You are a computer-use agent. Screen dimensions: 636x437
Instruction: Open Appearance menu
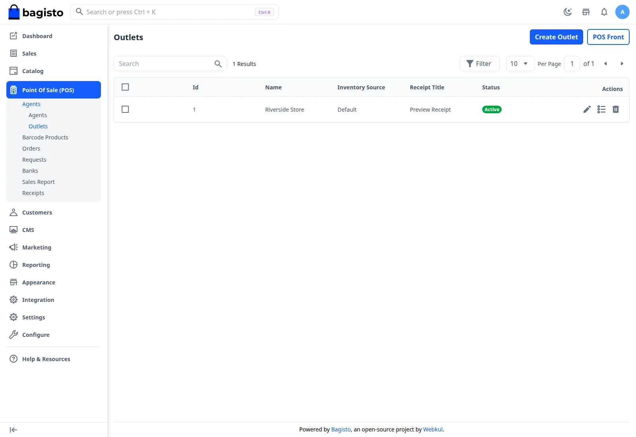[x=54, y=282]
